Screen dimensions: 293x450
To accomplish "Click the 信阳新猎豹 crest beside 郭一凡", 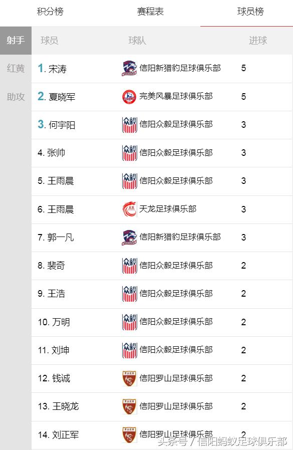I will point(129,238).
